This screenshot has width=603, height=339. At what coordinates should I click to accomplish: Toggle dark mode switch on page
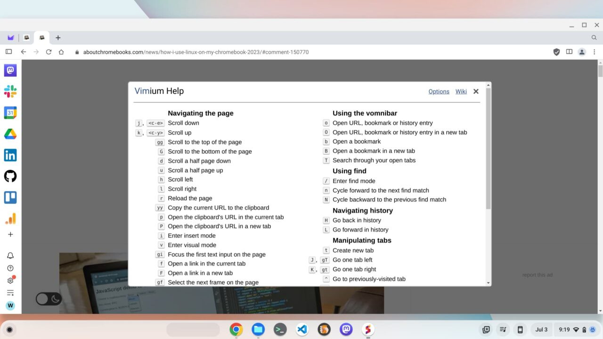click(x=49, y=299)
